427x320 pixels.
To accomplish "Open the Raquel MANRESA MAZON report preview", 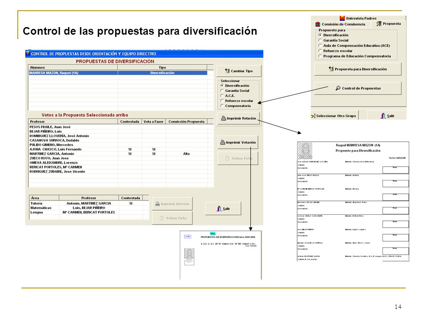I will (x=353, y=201).
